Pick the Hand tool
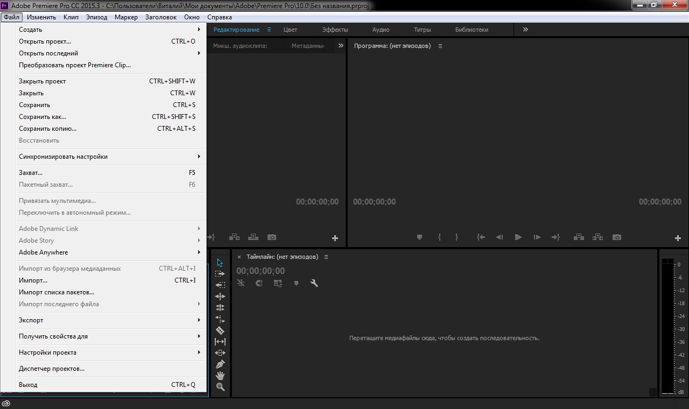Image resolution: width=689 pixels, height=409 pixels. coord(220,376)
